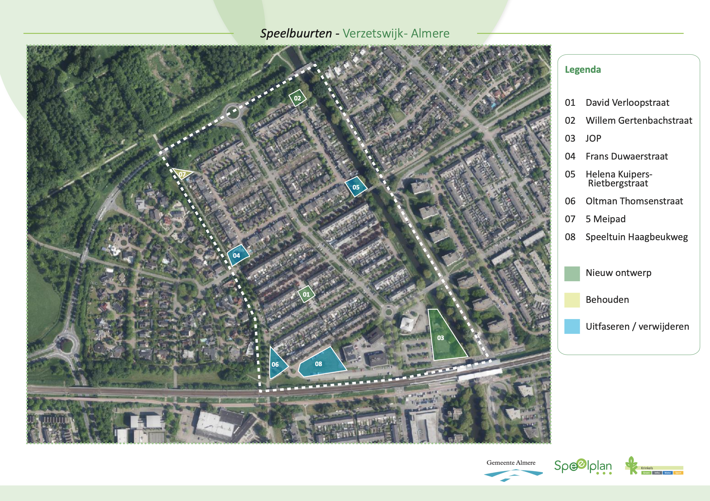Click legend entry Speeltuin Haagbeukweg
Viewport: 710px width, 501px height.
tap(636, 237)
